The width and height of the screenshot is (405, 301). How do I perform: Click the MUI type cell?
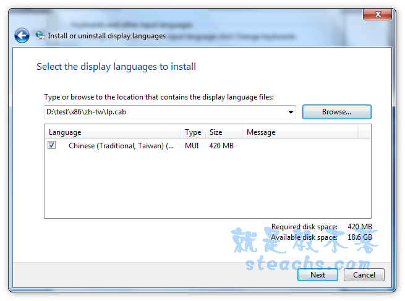pos(192,146)
